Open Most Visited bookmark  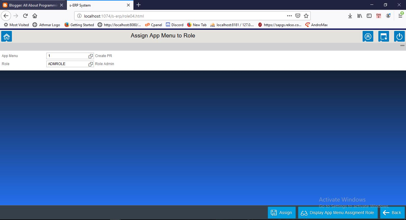point(16,25)
